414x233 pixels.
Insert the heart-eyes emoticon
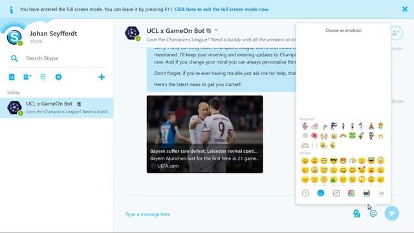click(x=343, y=161)
